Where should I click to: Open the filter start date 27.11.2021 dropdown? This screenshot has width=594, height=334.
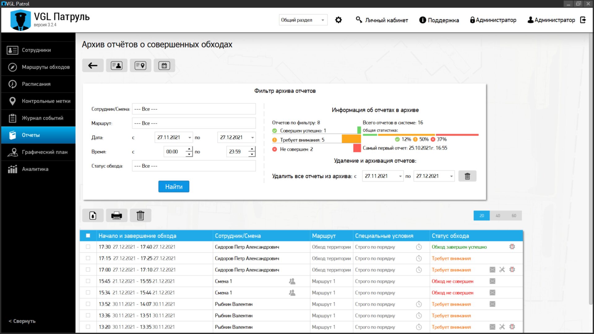coord(174,137)
